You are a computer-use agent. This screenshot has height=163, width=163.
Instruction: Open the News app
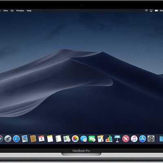click(126, 139)
